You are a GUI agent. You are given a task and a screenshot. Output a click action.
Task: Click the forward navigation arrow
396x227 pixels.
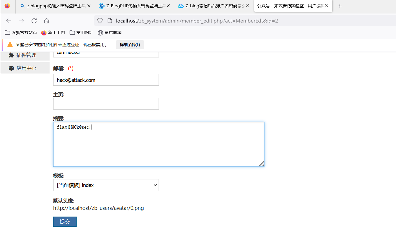coord(21,21)
